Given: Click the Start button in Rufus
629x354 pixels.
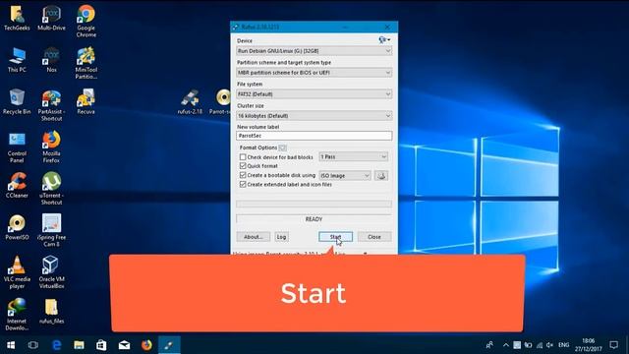Looking at the screenshot, I should pos(336,237).
